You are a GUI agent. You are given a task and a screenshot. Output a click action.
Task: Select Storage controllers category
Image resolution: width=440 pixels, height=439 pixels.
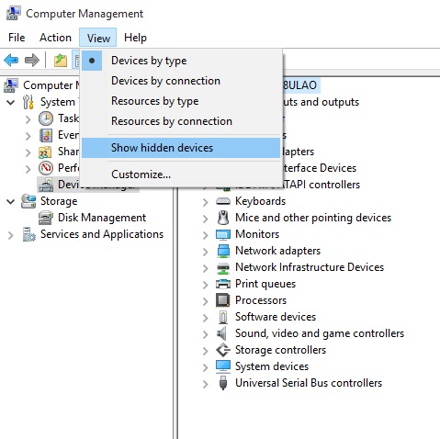280,350
